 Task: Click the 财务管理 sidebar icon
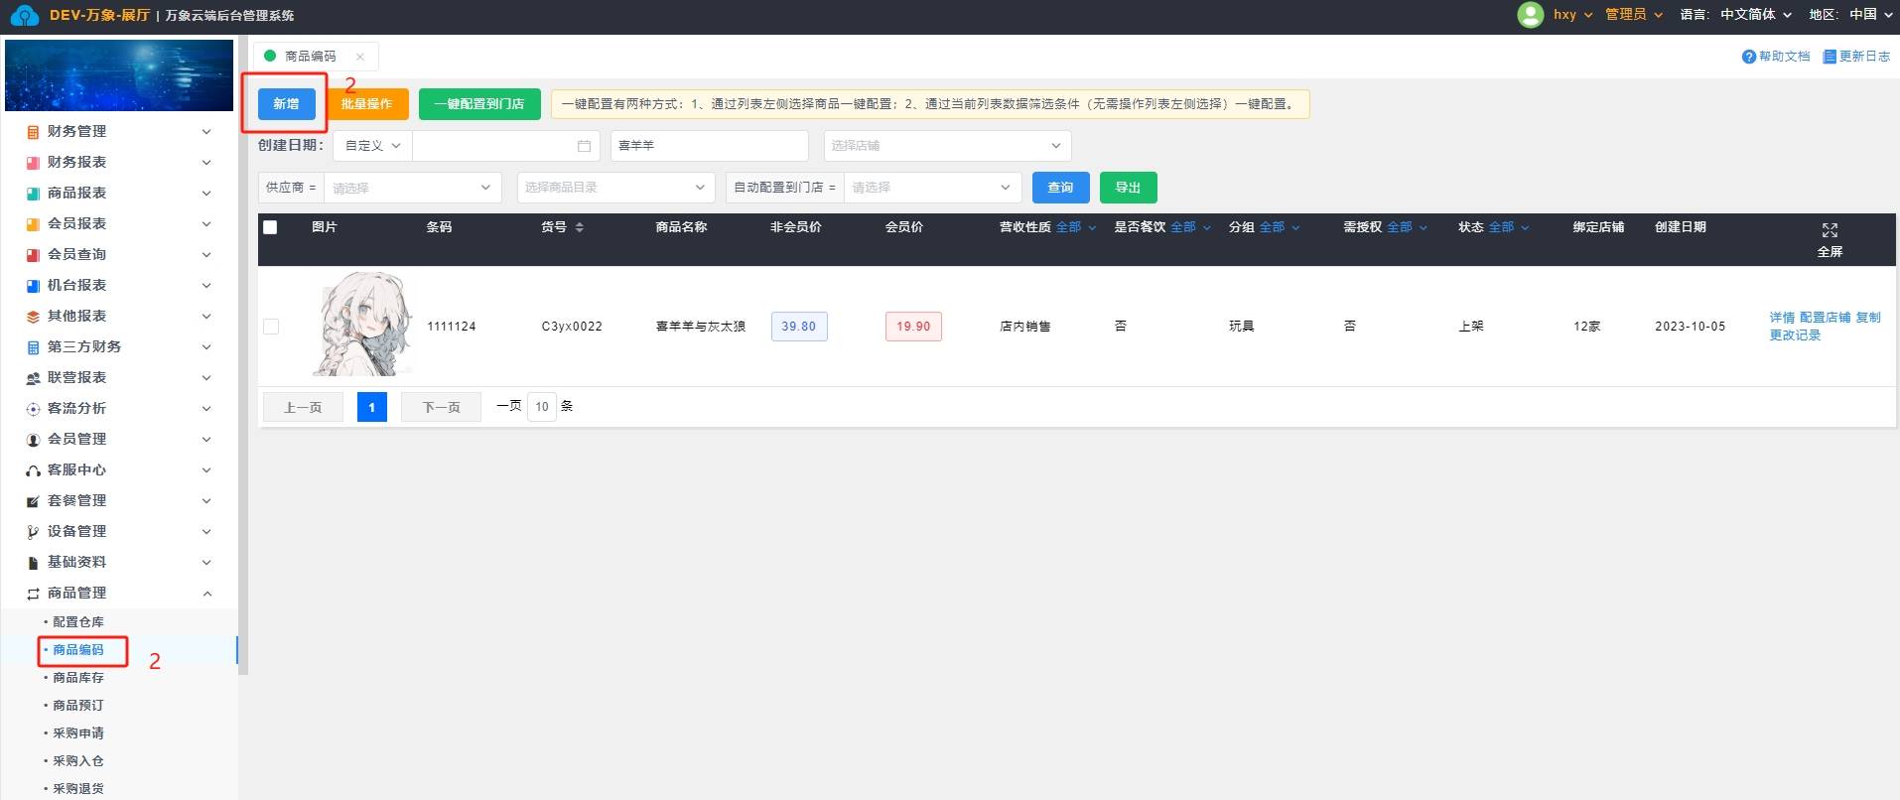[33, 132]
